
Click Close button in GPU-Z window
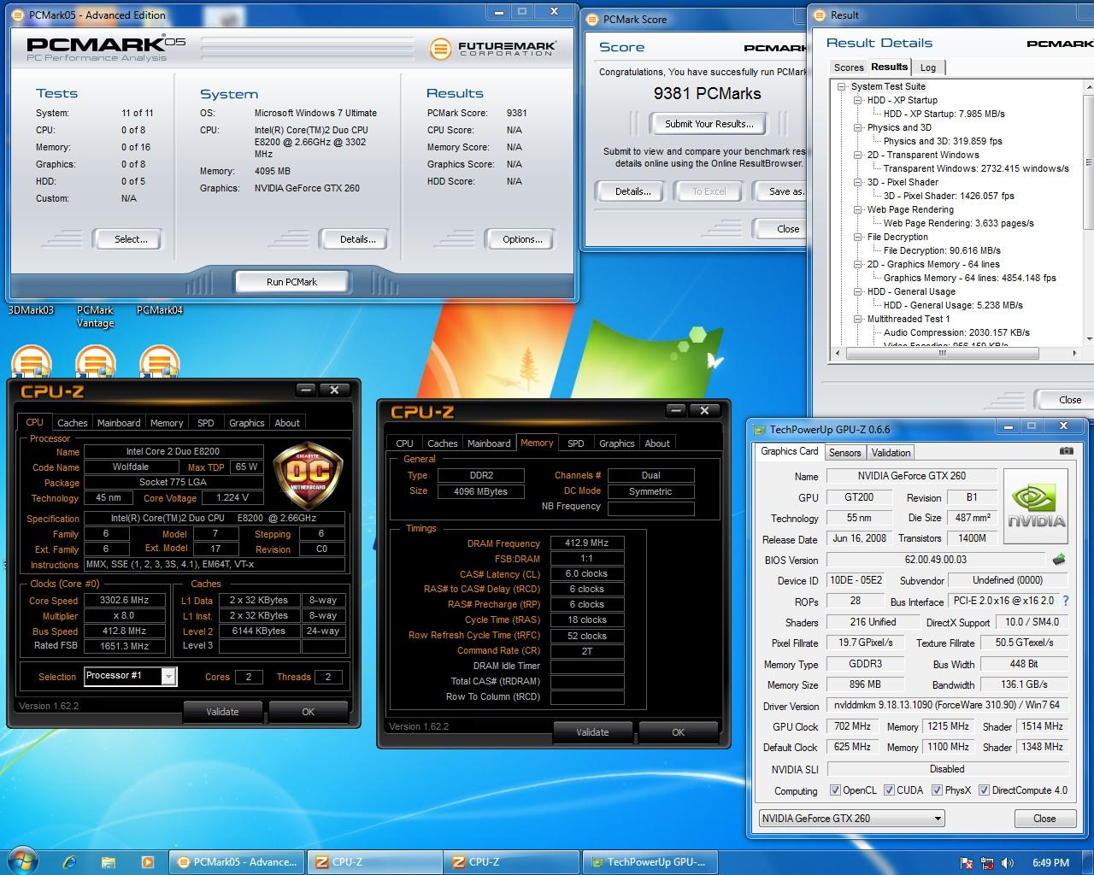click(x=1044, y=819)
